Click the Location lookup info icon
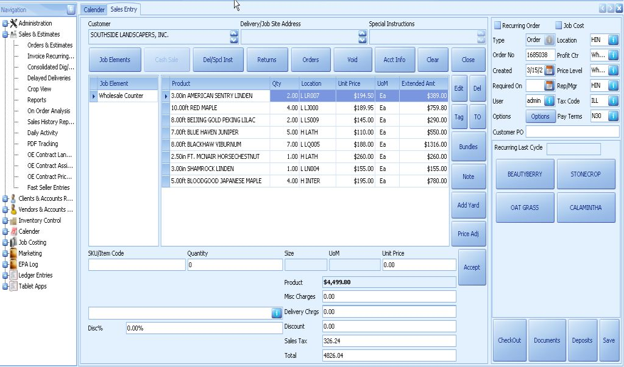 [613, 40]
